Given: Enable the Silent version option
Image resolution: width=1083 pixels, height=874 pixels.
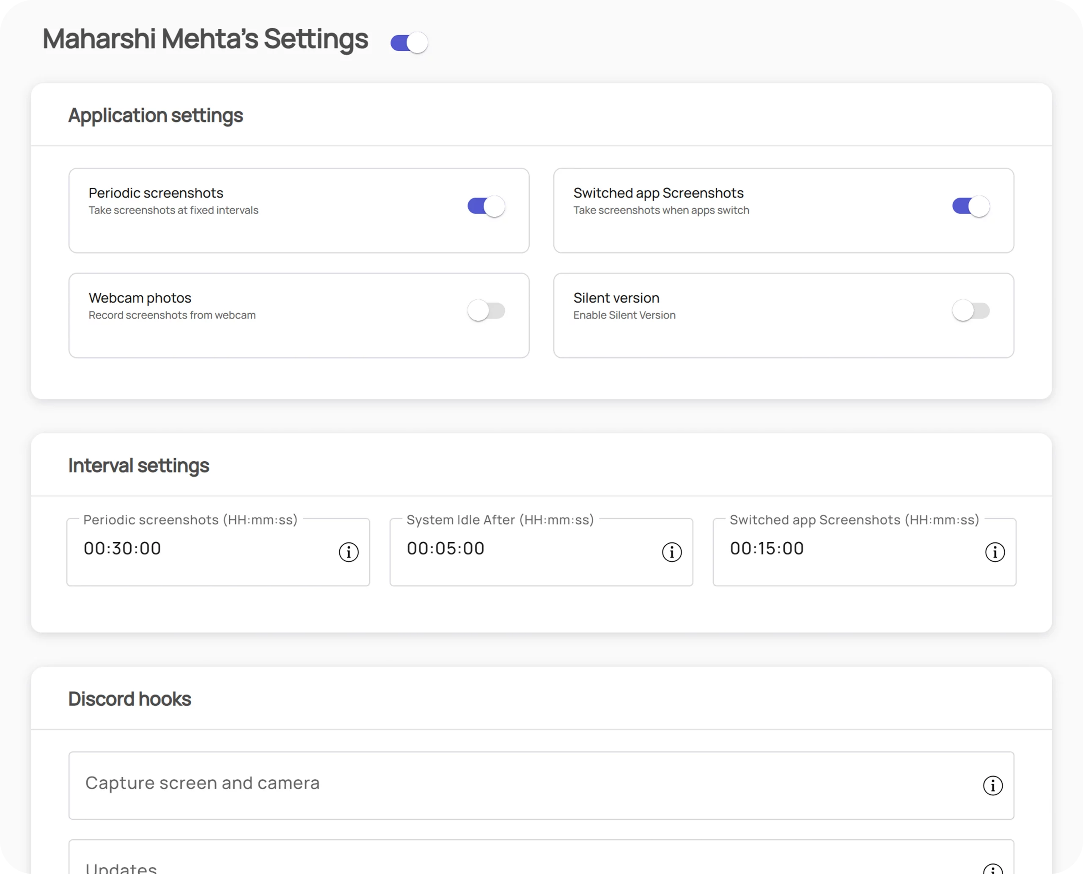Looking at the screenshot, I should [971, 311].
